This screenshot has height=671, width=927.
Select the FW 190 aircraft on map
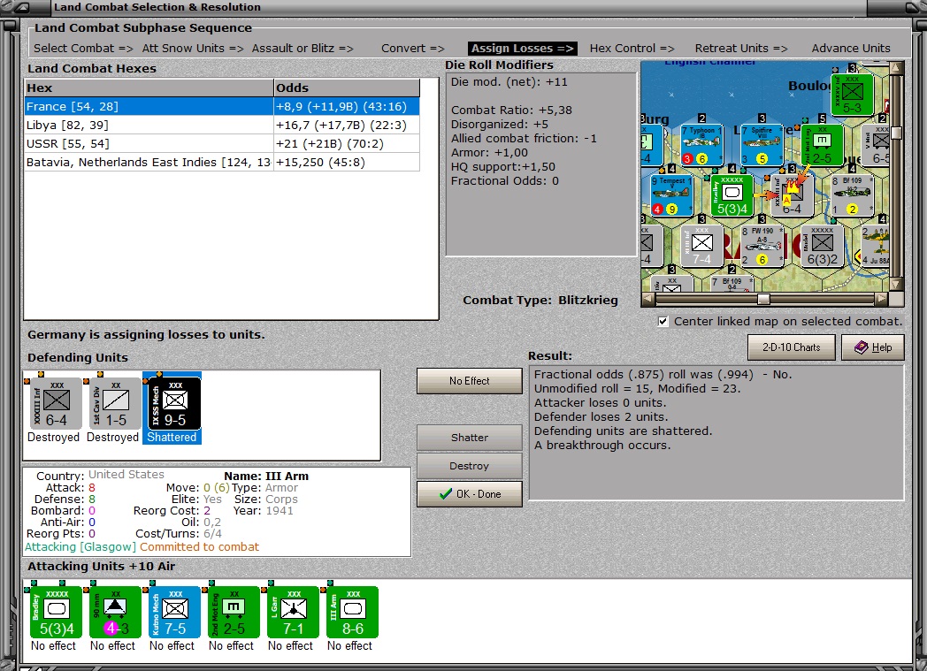click(x=762, y=246)
